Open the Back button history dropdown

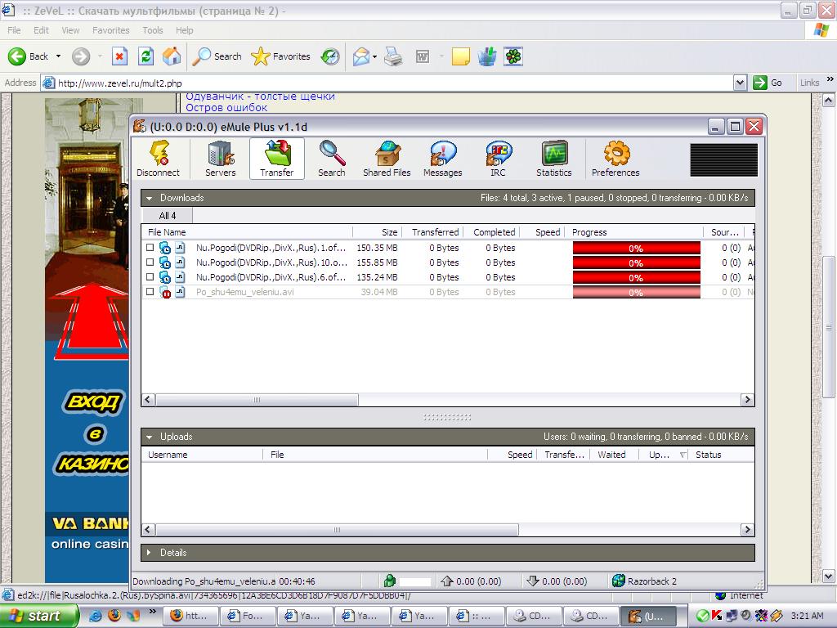(x=58, y=56)
